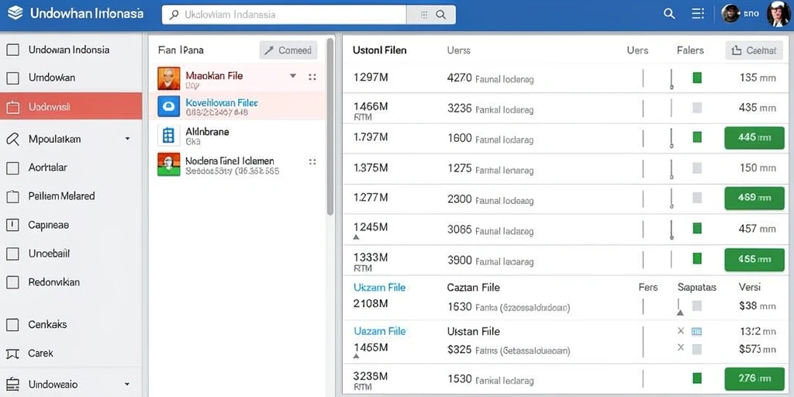Tick the Undowan Indonsia checkbox
Screen dimensions: 794x397
tap(12, 50)
